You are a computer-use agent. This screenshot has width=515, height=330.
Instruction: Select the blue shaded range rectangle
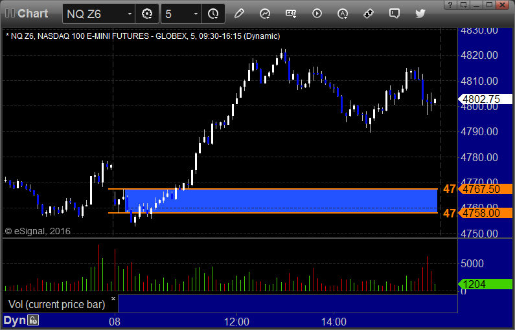(x=281, y=201)
